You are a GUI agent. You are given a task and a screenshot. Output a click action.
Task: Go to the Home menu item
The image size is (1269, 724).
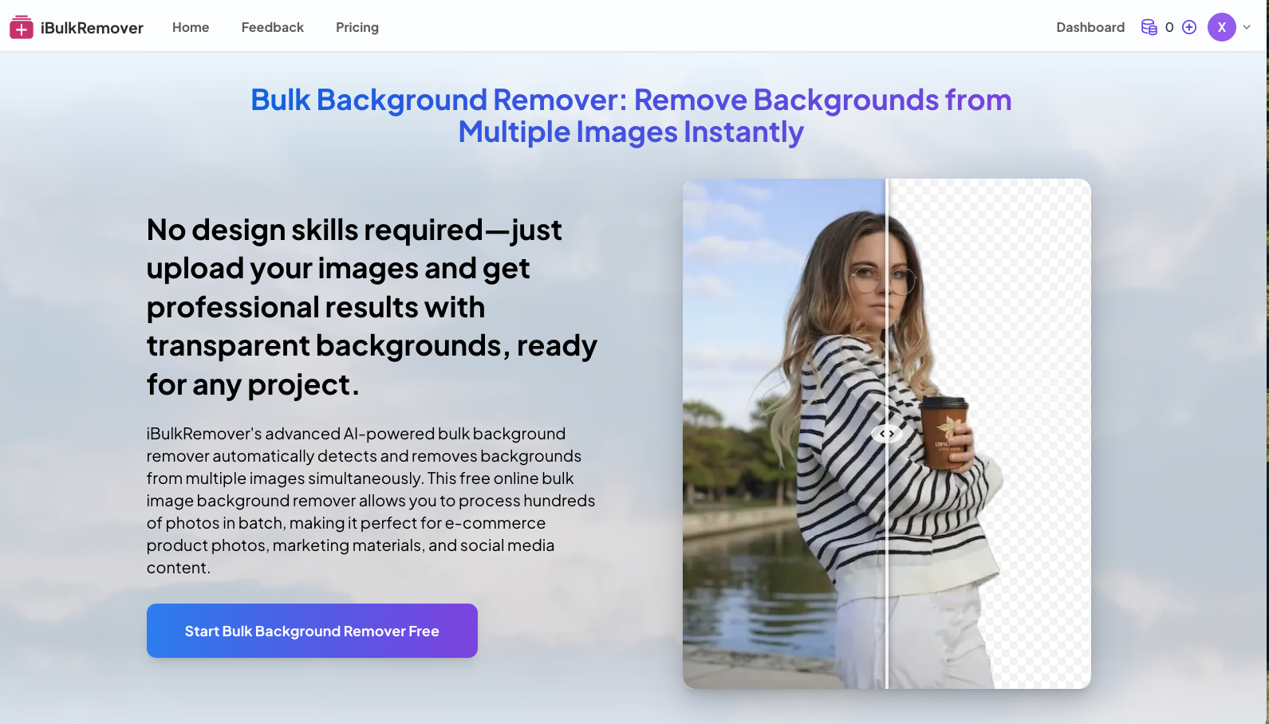(x=191, y=28)
